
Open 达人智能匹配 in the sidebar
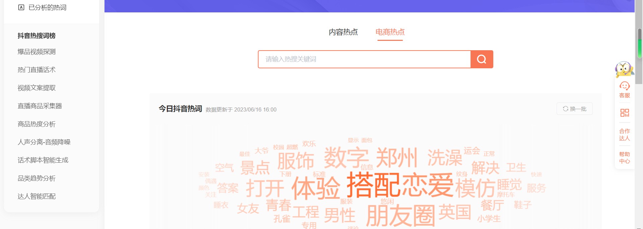tap(37, 197)
